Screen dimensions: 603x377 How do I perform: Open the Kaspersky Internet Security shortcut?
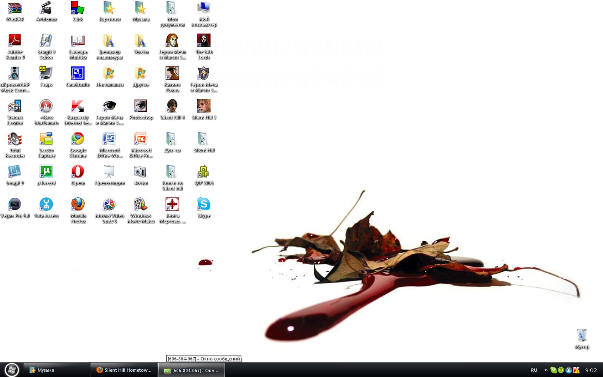point(78,106)
